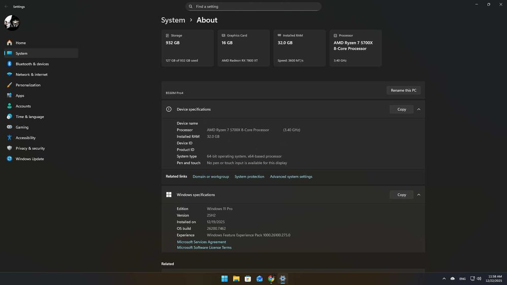Select the System monitor icon in sidebar
507x285 pixels.
[9, 53]
